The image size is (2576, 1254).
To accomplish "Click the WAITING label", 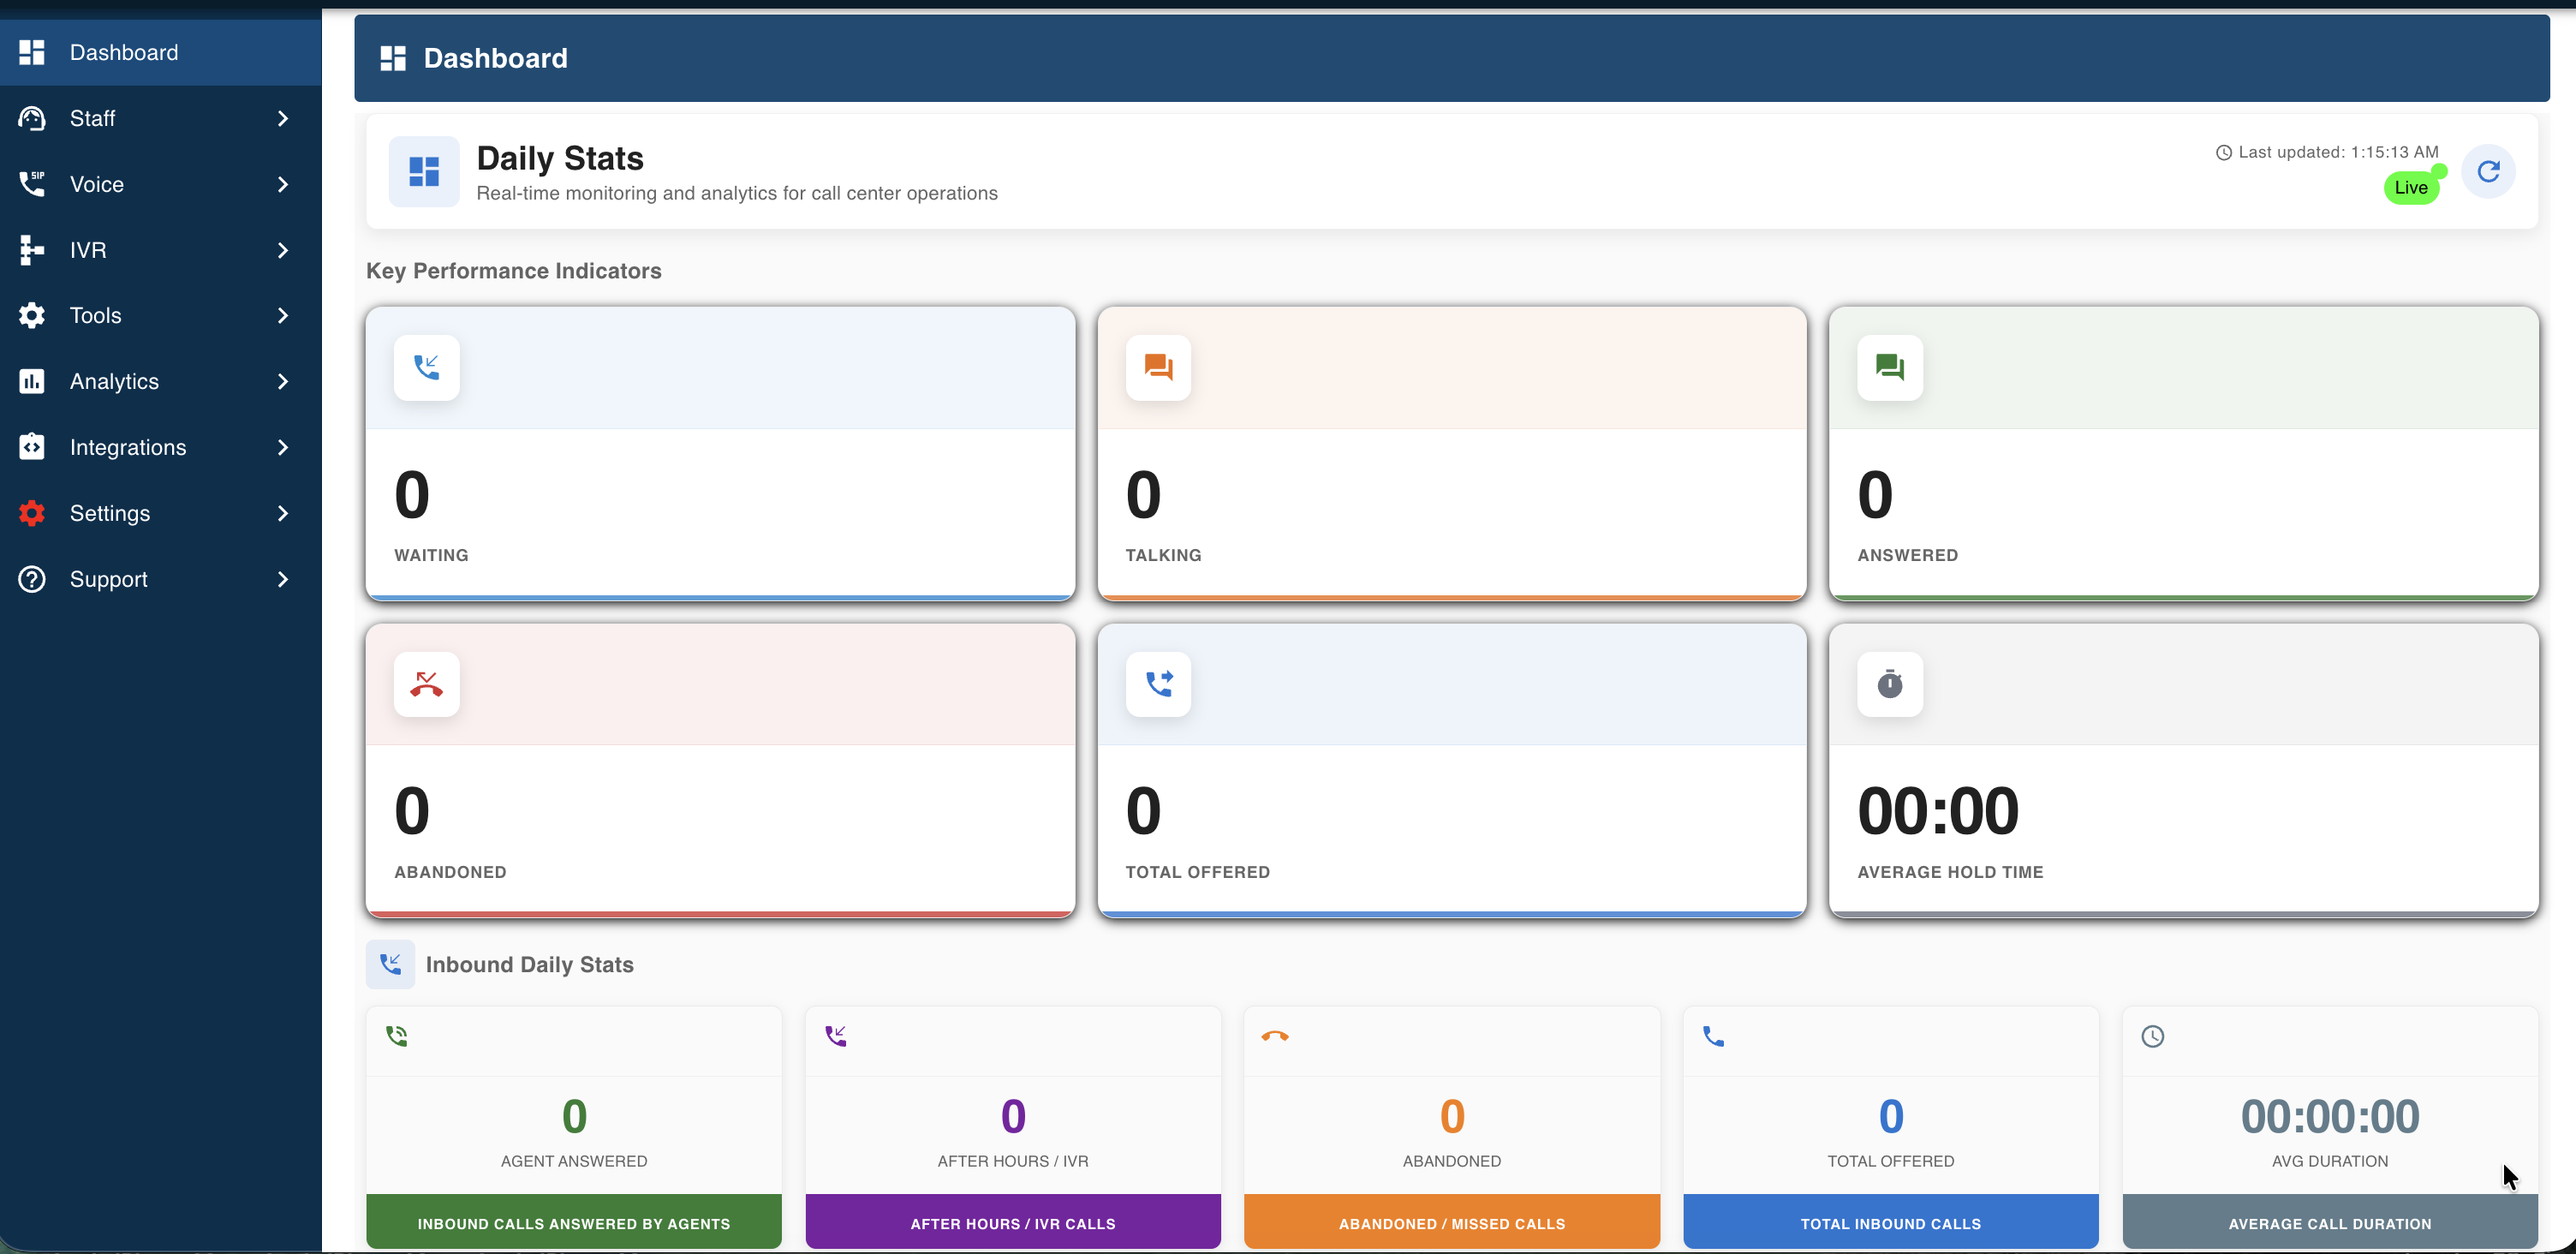I will (431, 555).
